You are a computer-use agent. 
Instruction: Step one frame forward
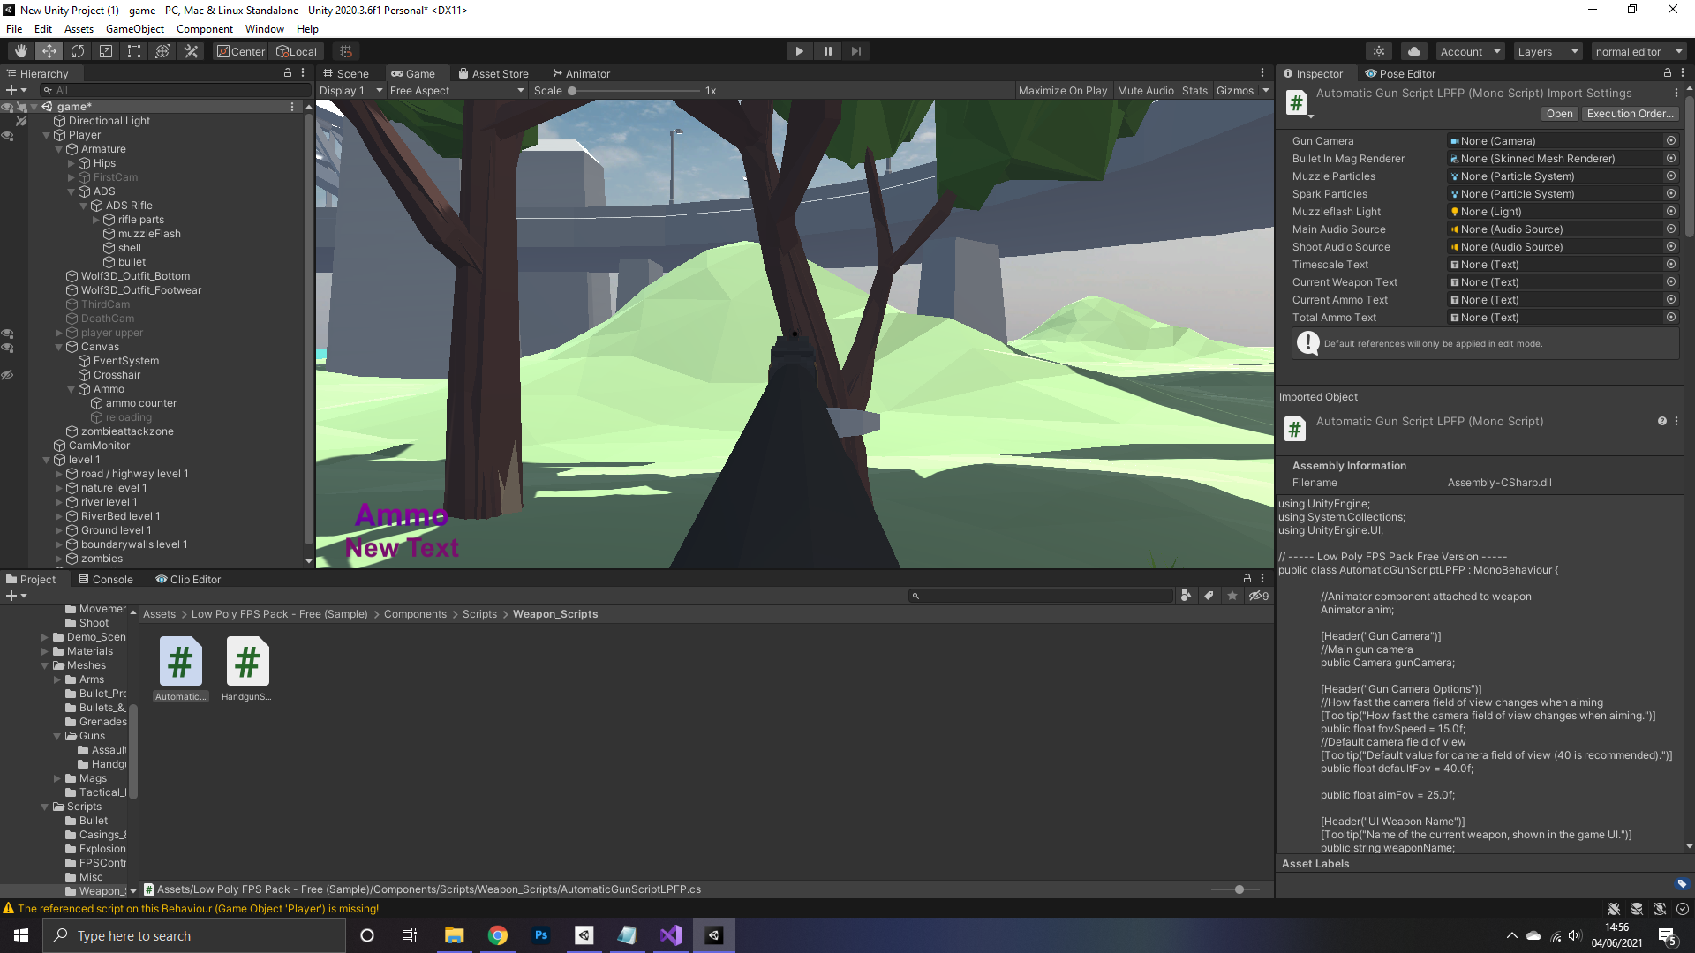[x=855, y=51]
